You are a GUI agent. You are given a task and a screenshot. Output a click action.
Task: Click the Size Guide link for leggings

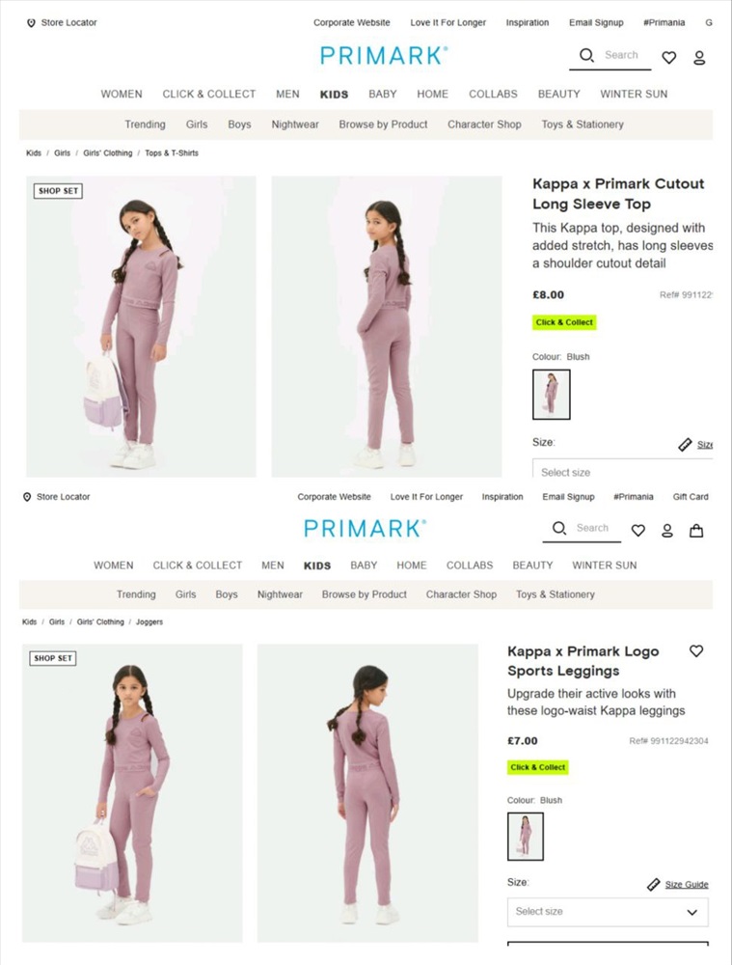pyautogui.click(x=687, y=884)
